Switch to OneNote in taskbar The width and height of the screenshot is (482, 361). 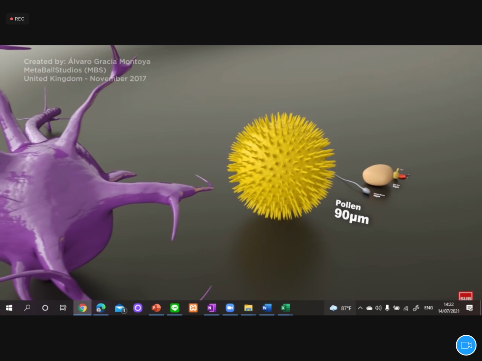pos(212,308)
